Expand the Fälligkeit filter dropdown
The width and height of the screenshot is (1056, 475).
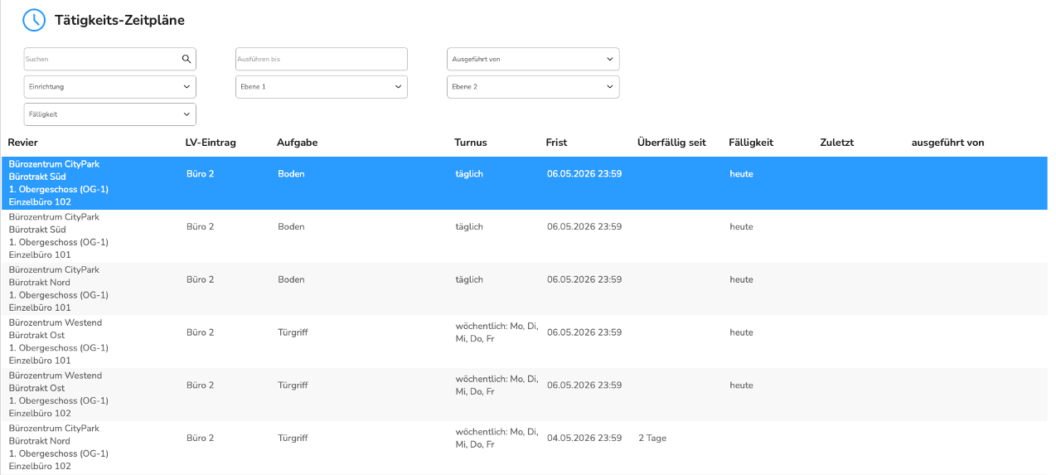coord(110,114)
